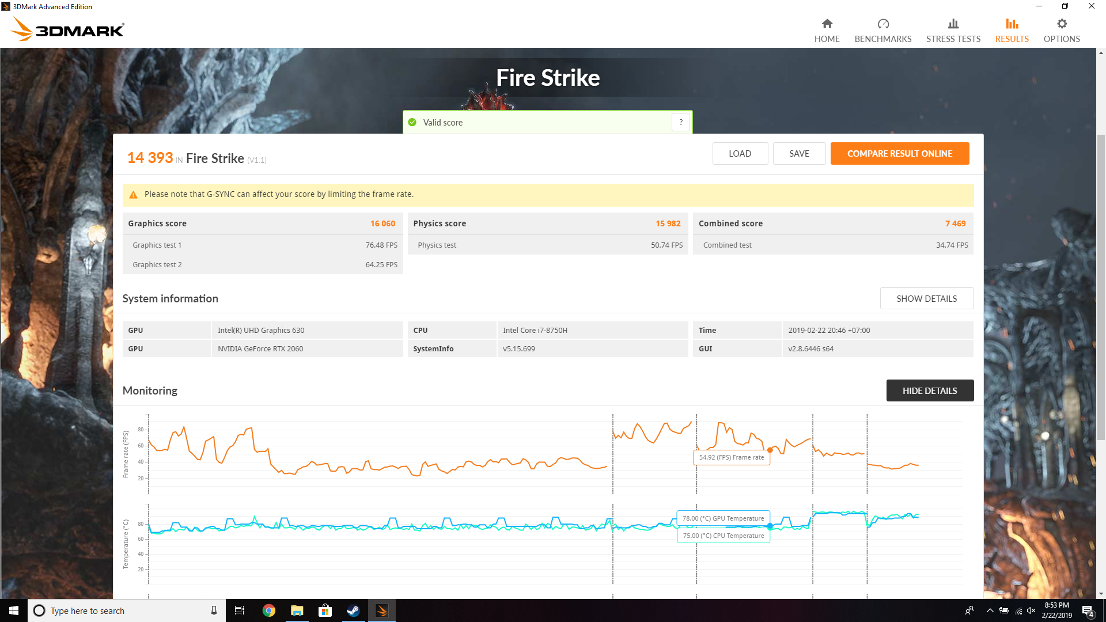Image resolution: width=1106 pixels, height=622 pixels.
Task: Open the Windows Start menu
Action: 14,610
